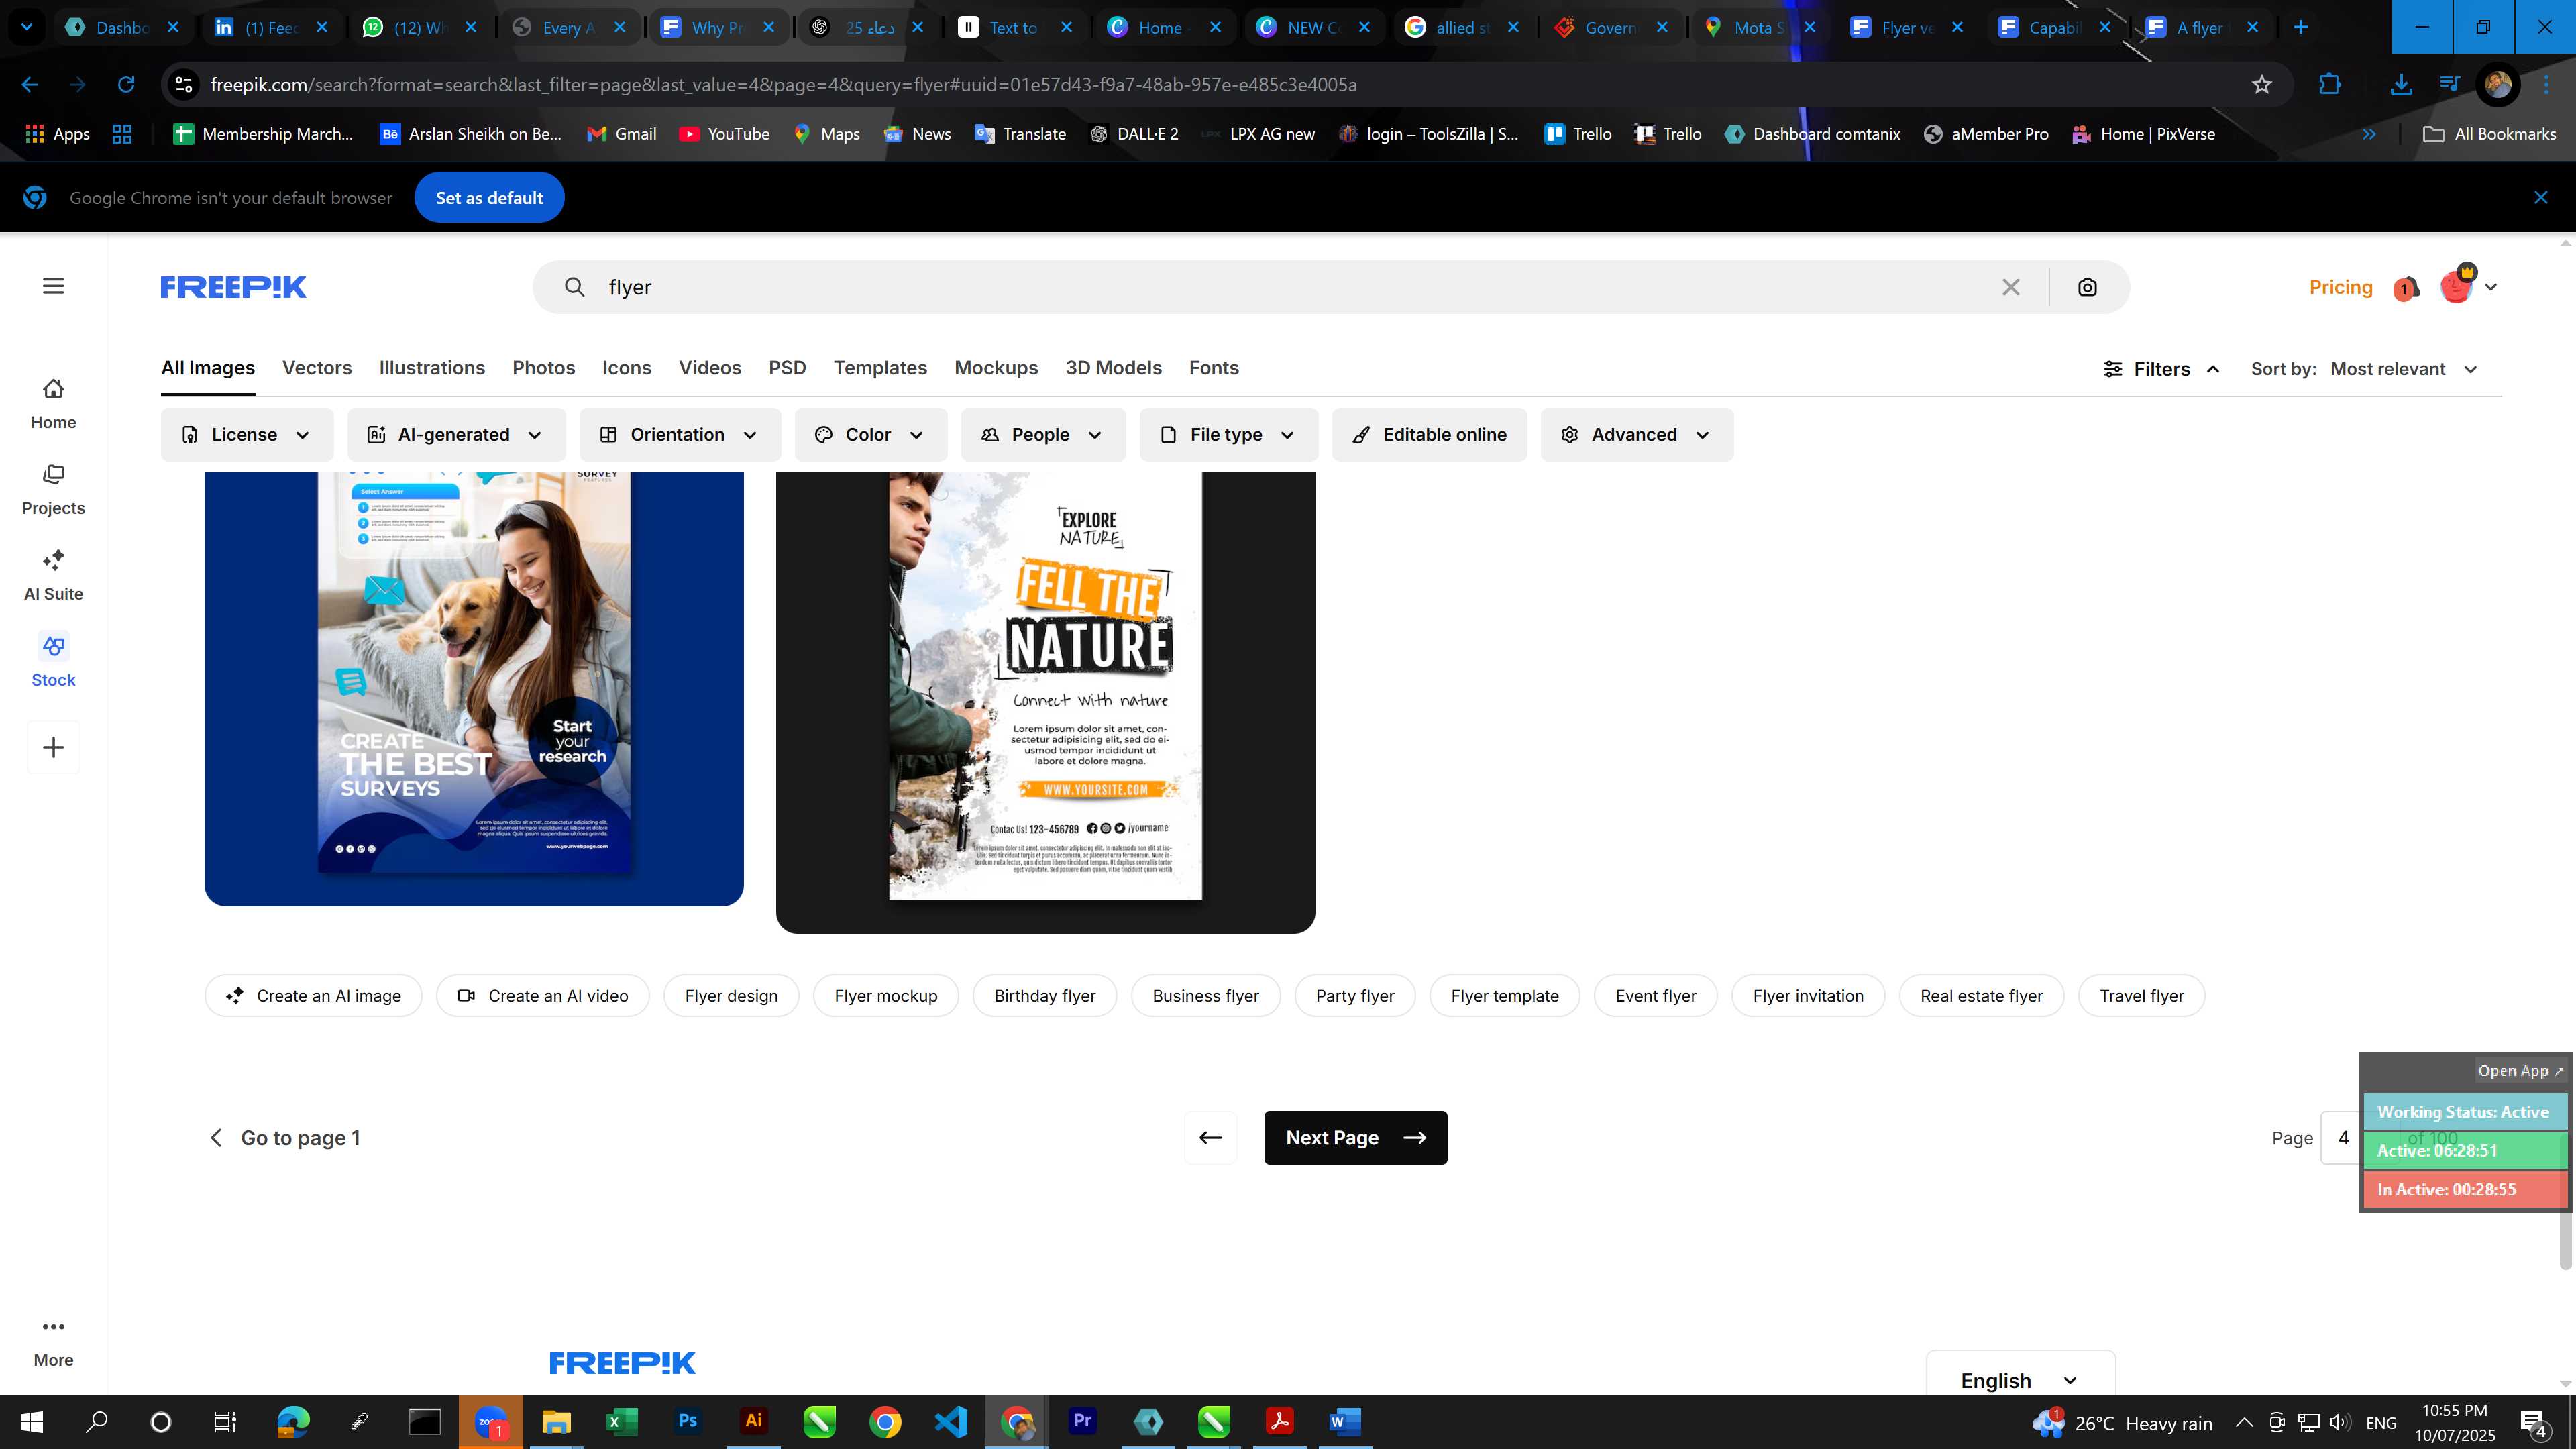Expand the Advanced filter dropdown
This screenshot has width=2576, height=1449.
pyautogui.click(x=1637, y=434)
